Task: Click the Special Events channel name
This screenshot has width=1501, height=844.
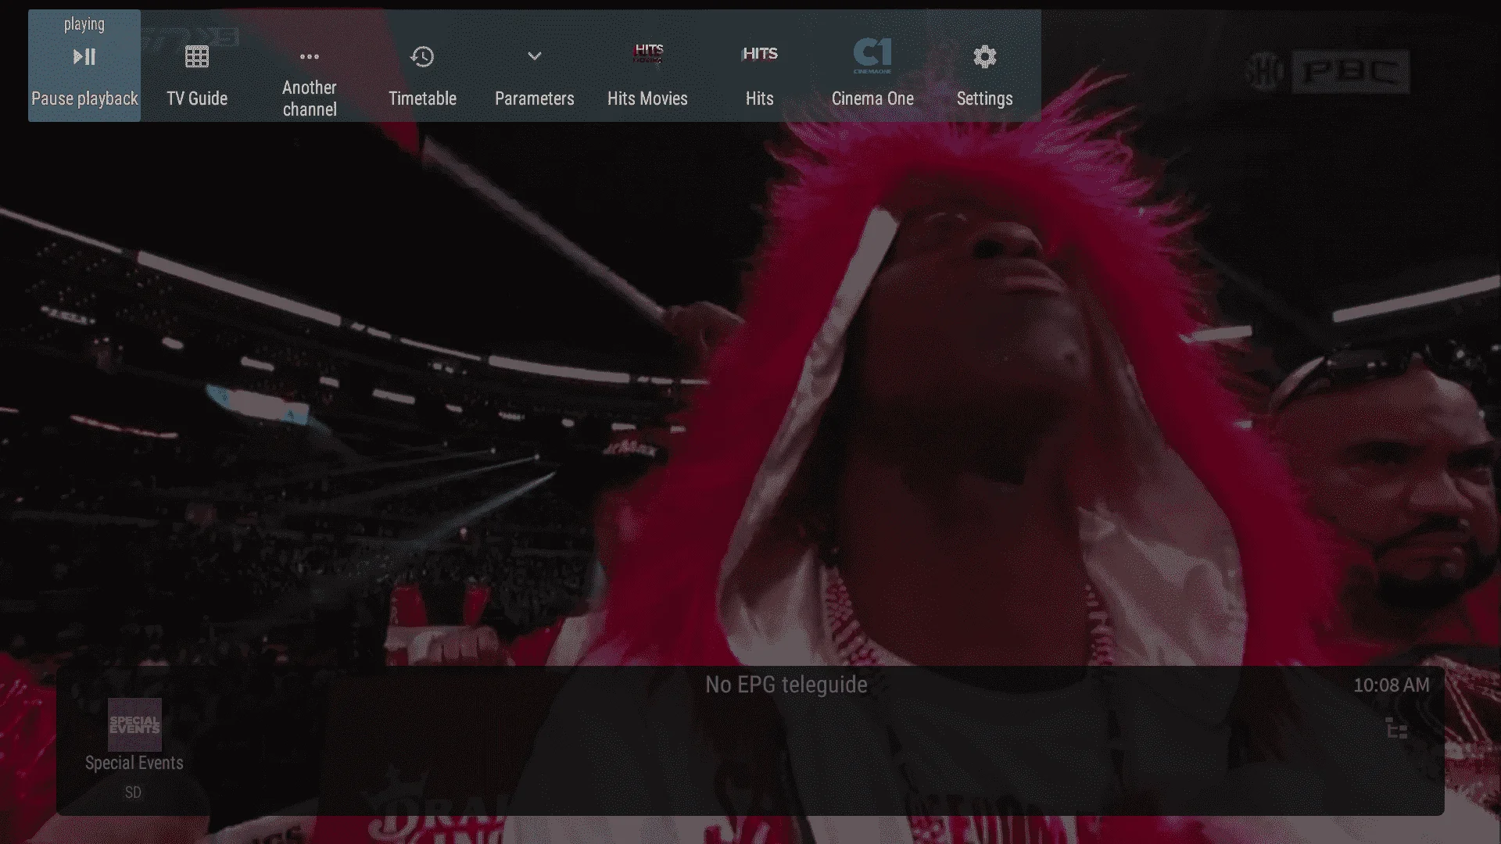Action: pyautogui.click(x=134, y=763)
